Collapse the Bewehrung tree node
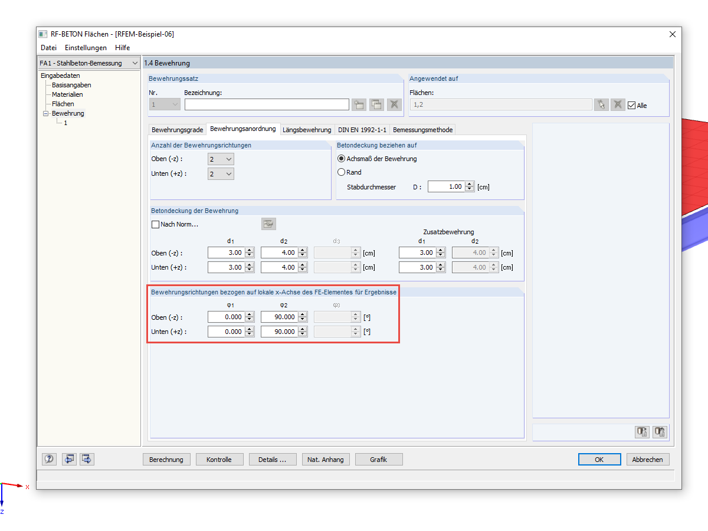The width and height of the screenshot is (708, 531). 45,113
